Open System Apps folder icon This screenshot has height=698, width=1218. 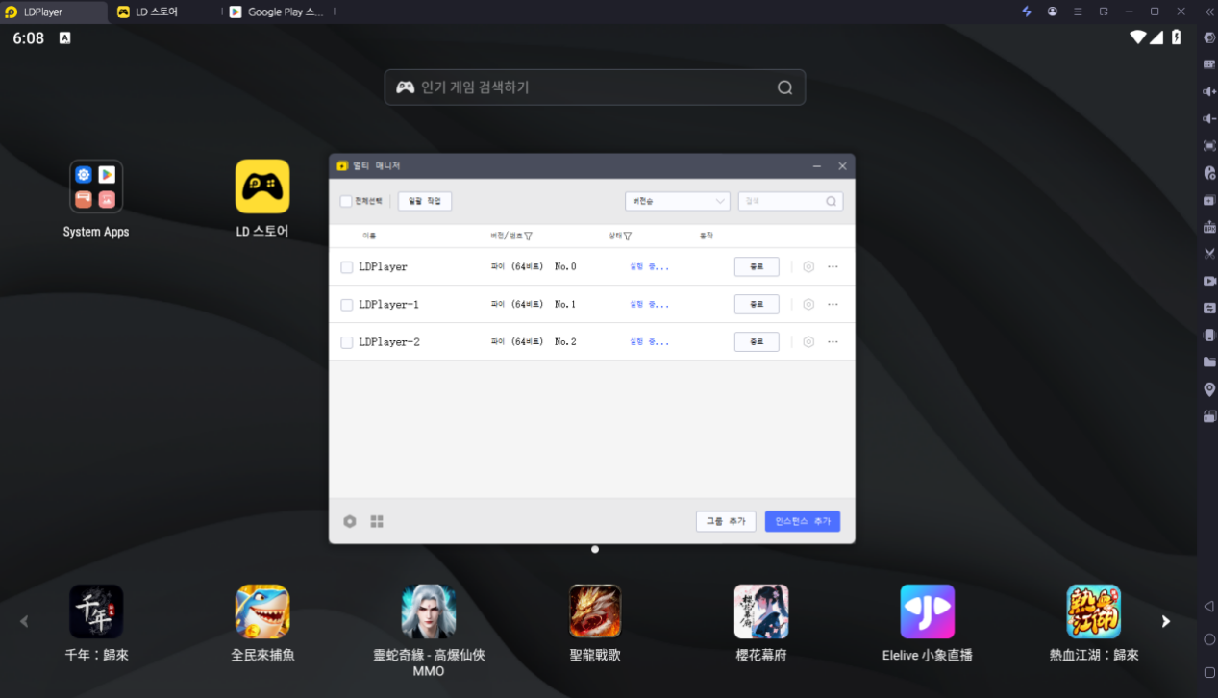96,187
